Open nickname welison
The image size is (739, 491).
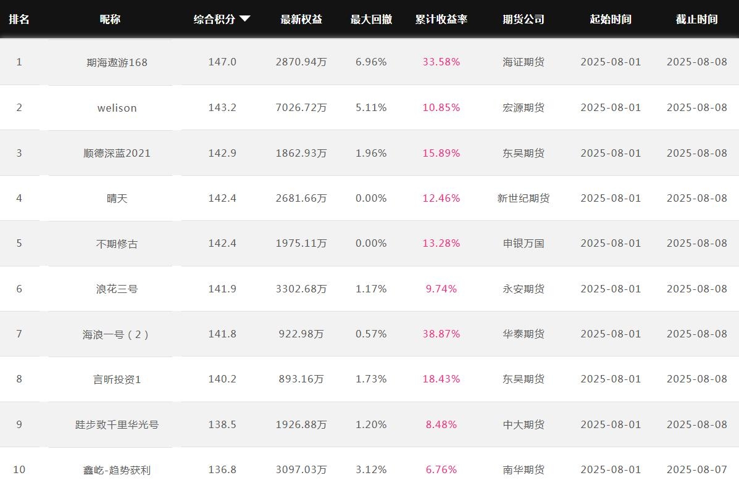pyautogui.click(x=117, y=108)
